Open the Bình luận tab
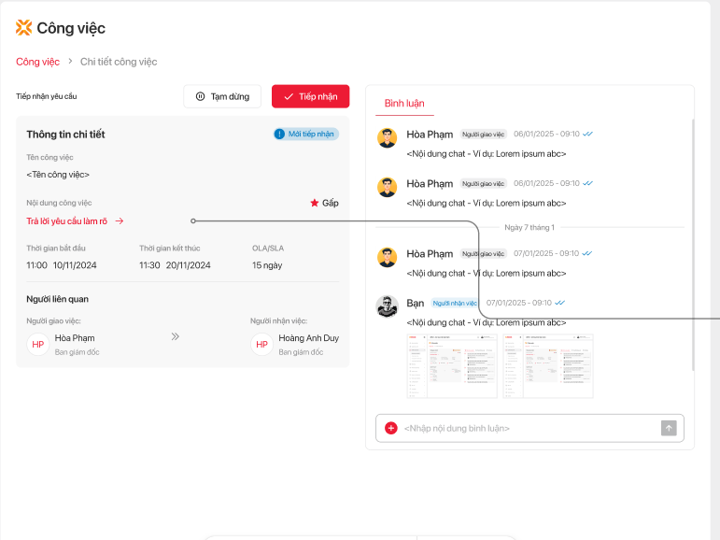The image size is (720, 540). tap(403, 103)
